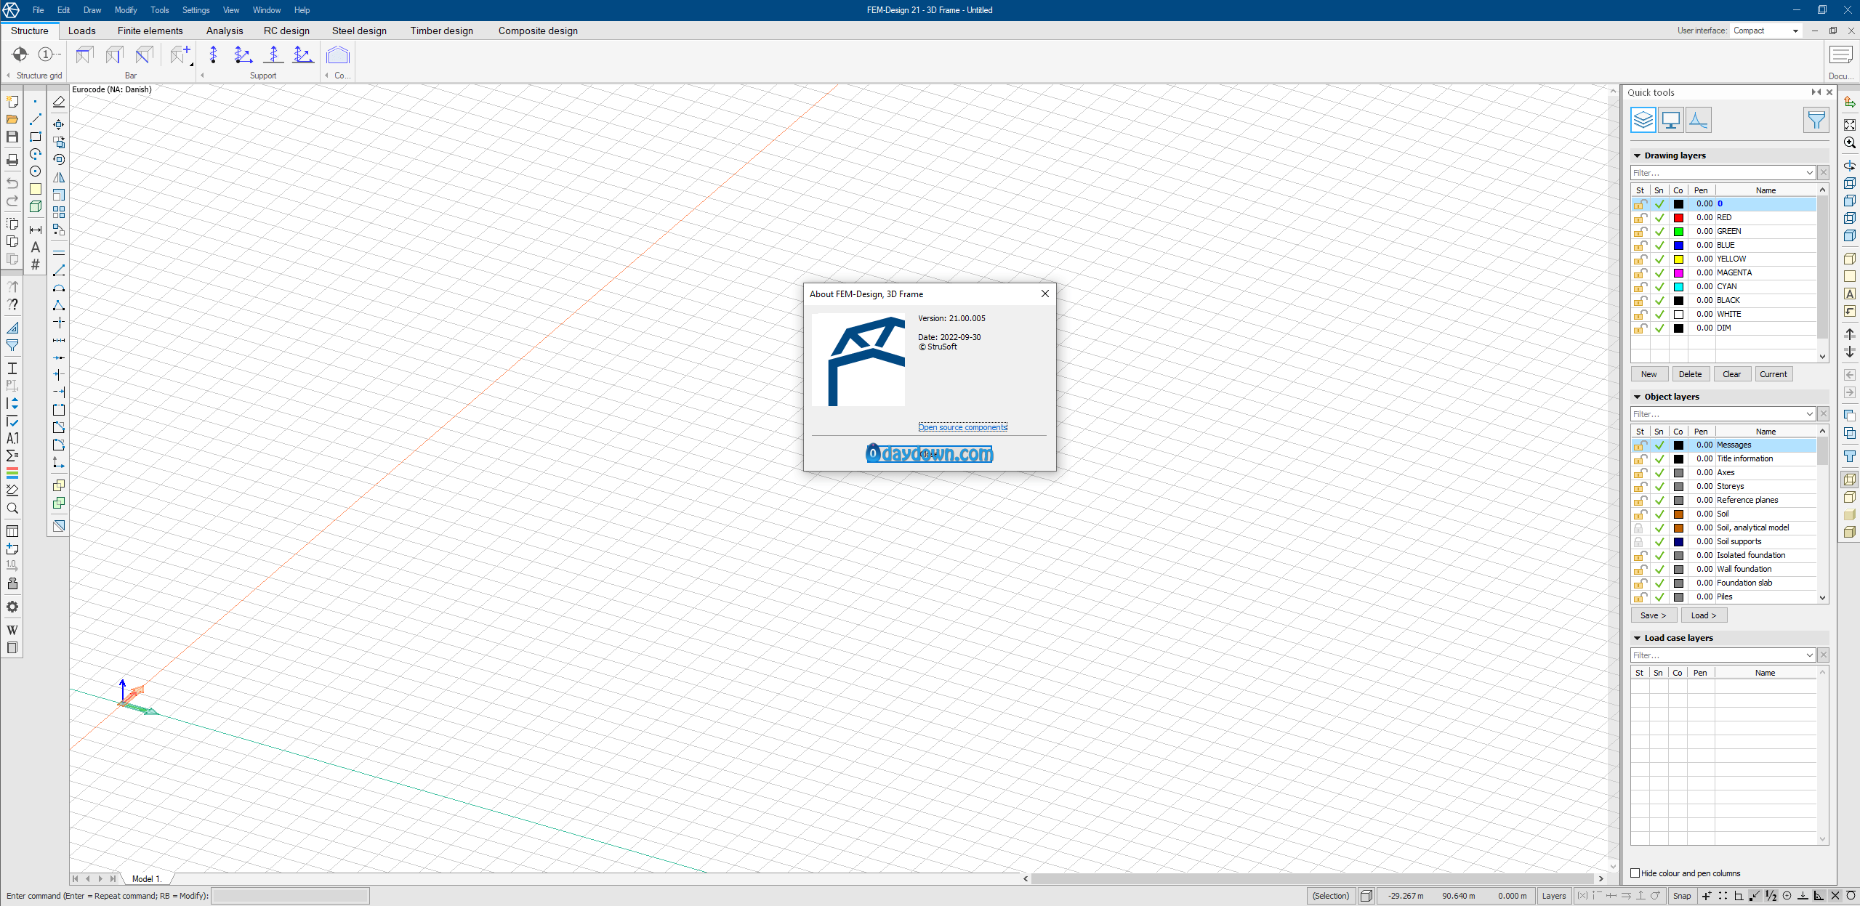Toggle snap checkmark for RED drawing layer

(1659, 217)
